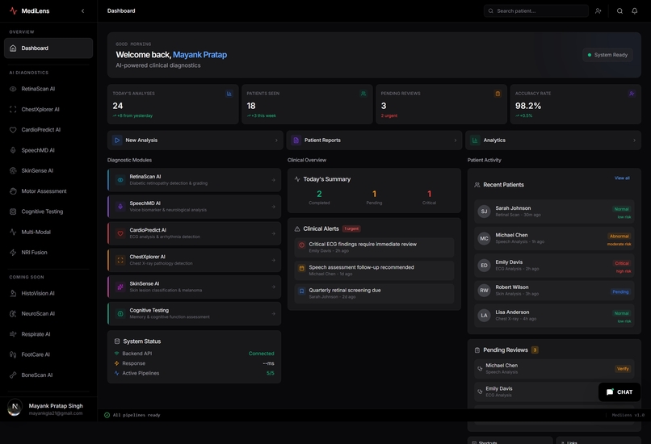The image size is (651, 444).
Task: Click the Cognitive Testing module icon
Action: 120,314
